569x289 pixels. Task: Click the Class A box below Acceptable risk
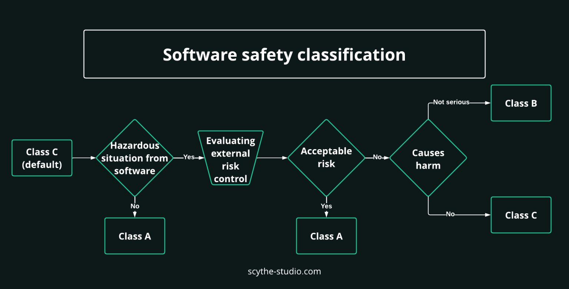[326, 236]
